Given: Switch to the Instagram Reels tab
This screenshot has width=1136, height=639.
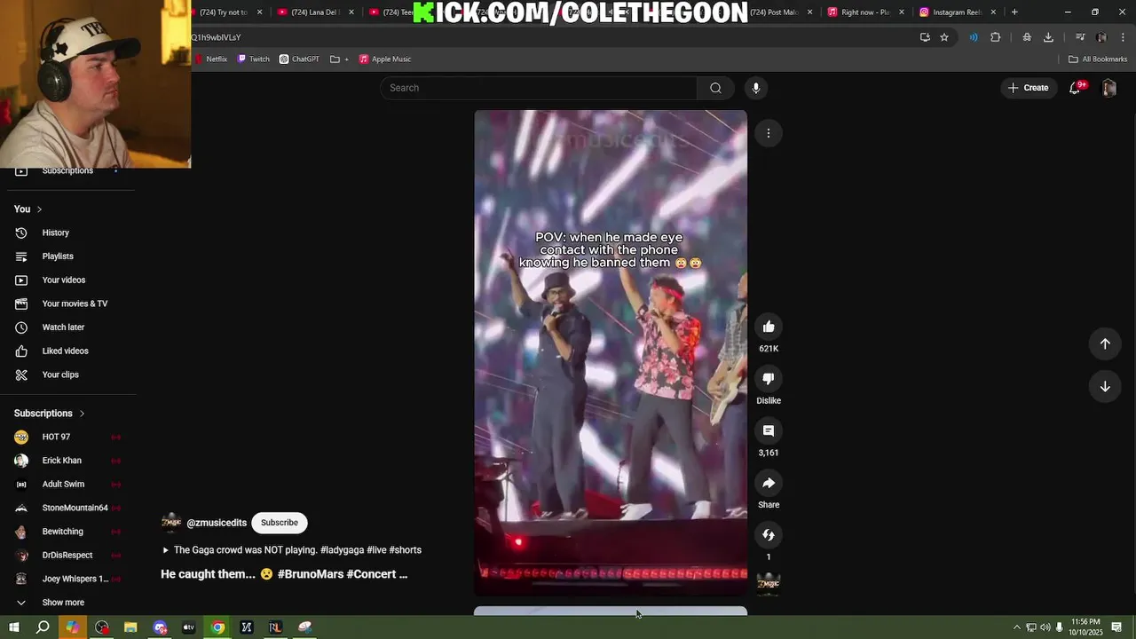Looking at the screenshot, I should [x=958, y=12].
